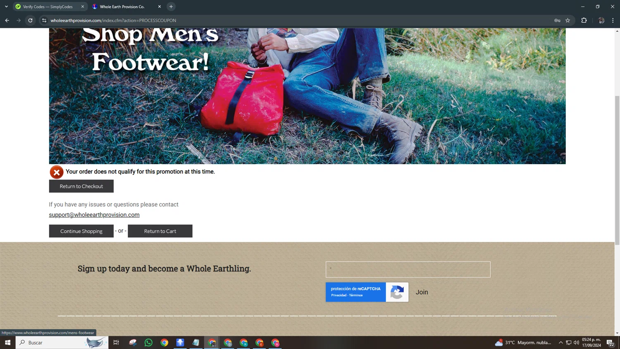Open the volume speaker tray icon
Viewport: 620px width, 349px height.
point(576,342)
